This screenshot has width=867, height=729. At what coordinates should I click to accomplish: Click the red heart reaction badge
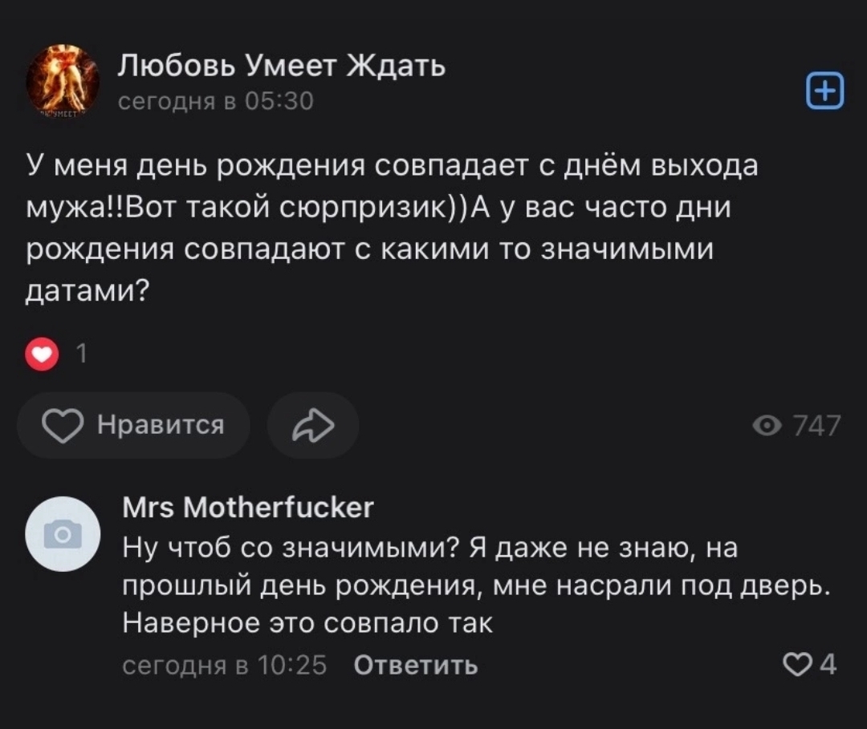43,354
